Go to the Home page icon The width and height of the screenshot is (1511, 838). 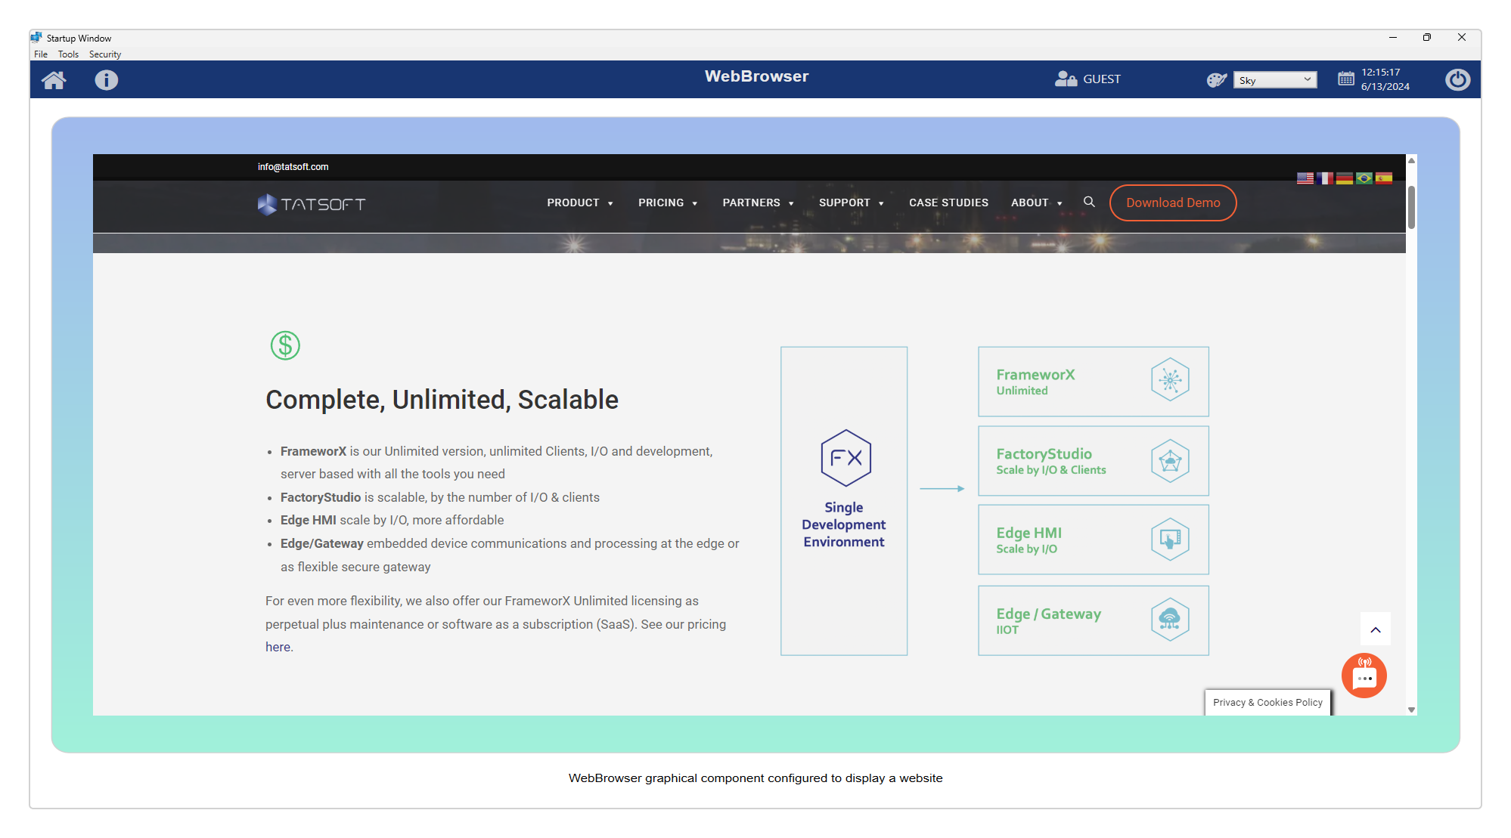(54, 79)
